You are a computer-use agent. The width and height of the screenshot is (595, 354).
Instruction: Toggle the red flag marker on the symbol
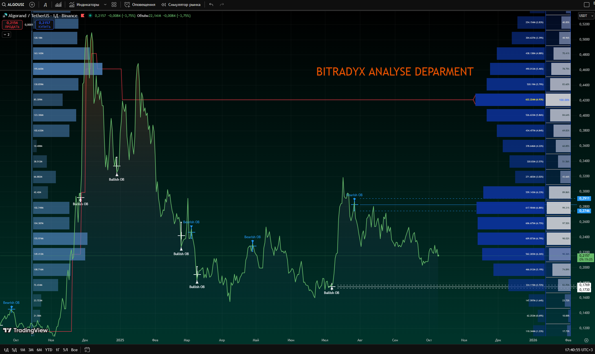coord(83,16)
